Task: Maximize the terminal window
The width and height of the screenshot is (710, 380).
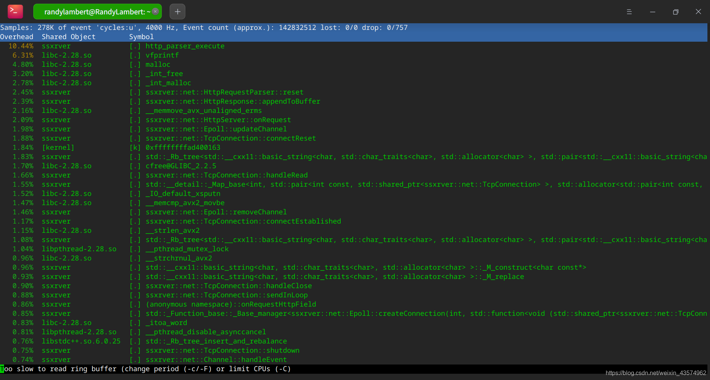Action: (676, 12)
